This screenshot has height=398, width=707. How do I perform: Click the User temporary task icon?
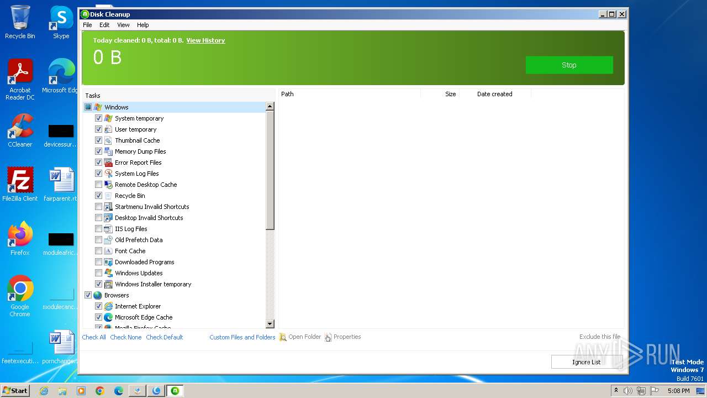[x=108, y=129]
